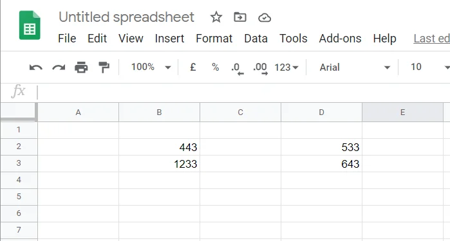Open the Add-ons menu
Screen dimensions: 450x241
340,39
